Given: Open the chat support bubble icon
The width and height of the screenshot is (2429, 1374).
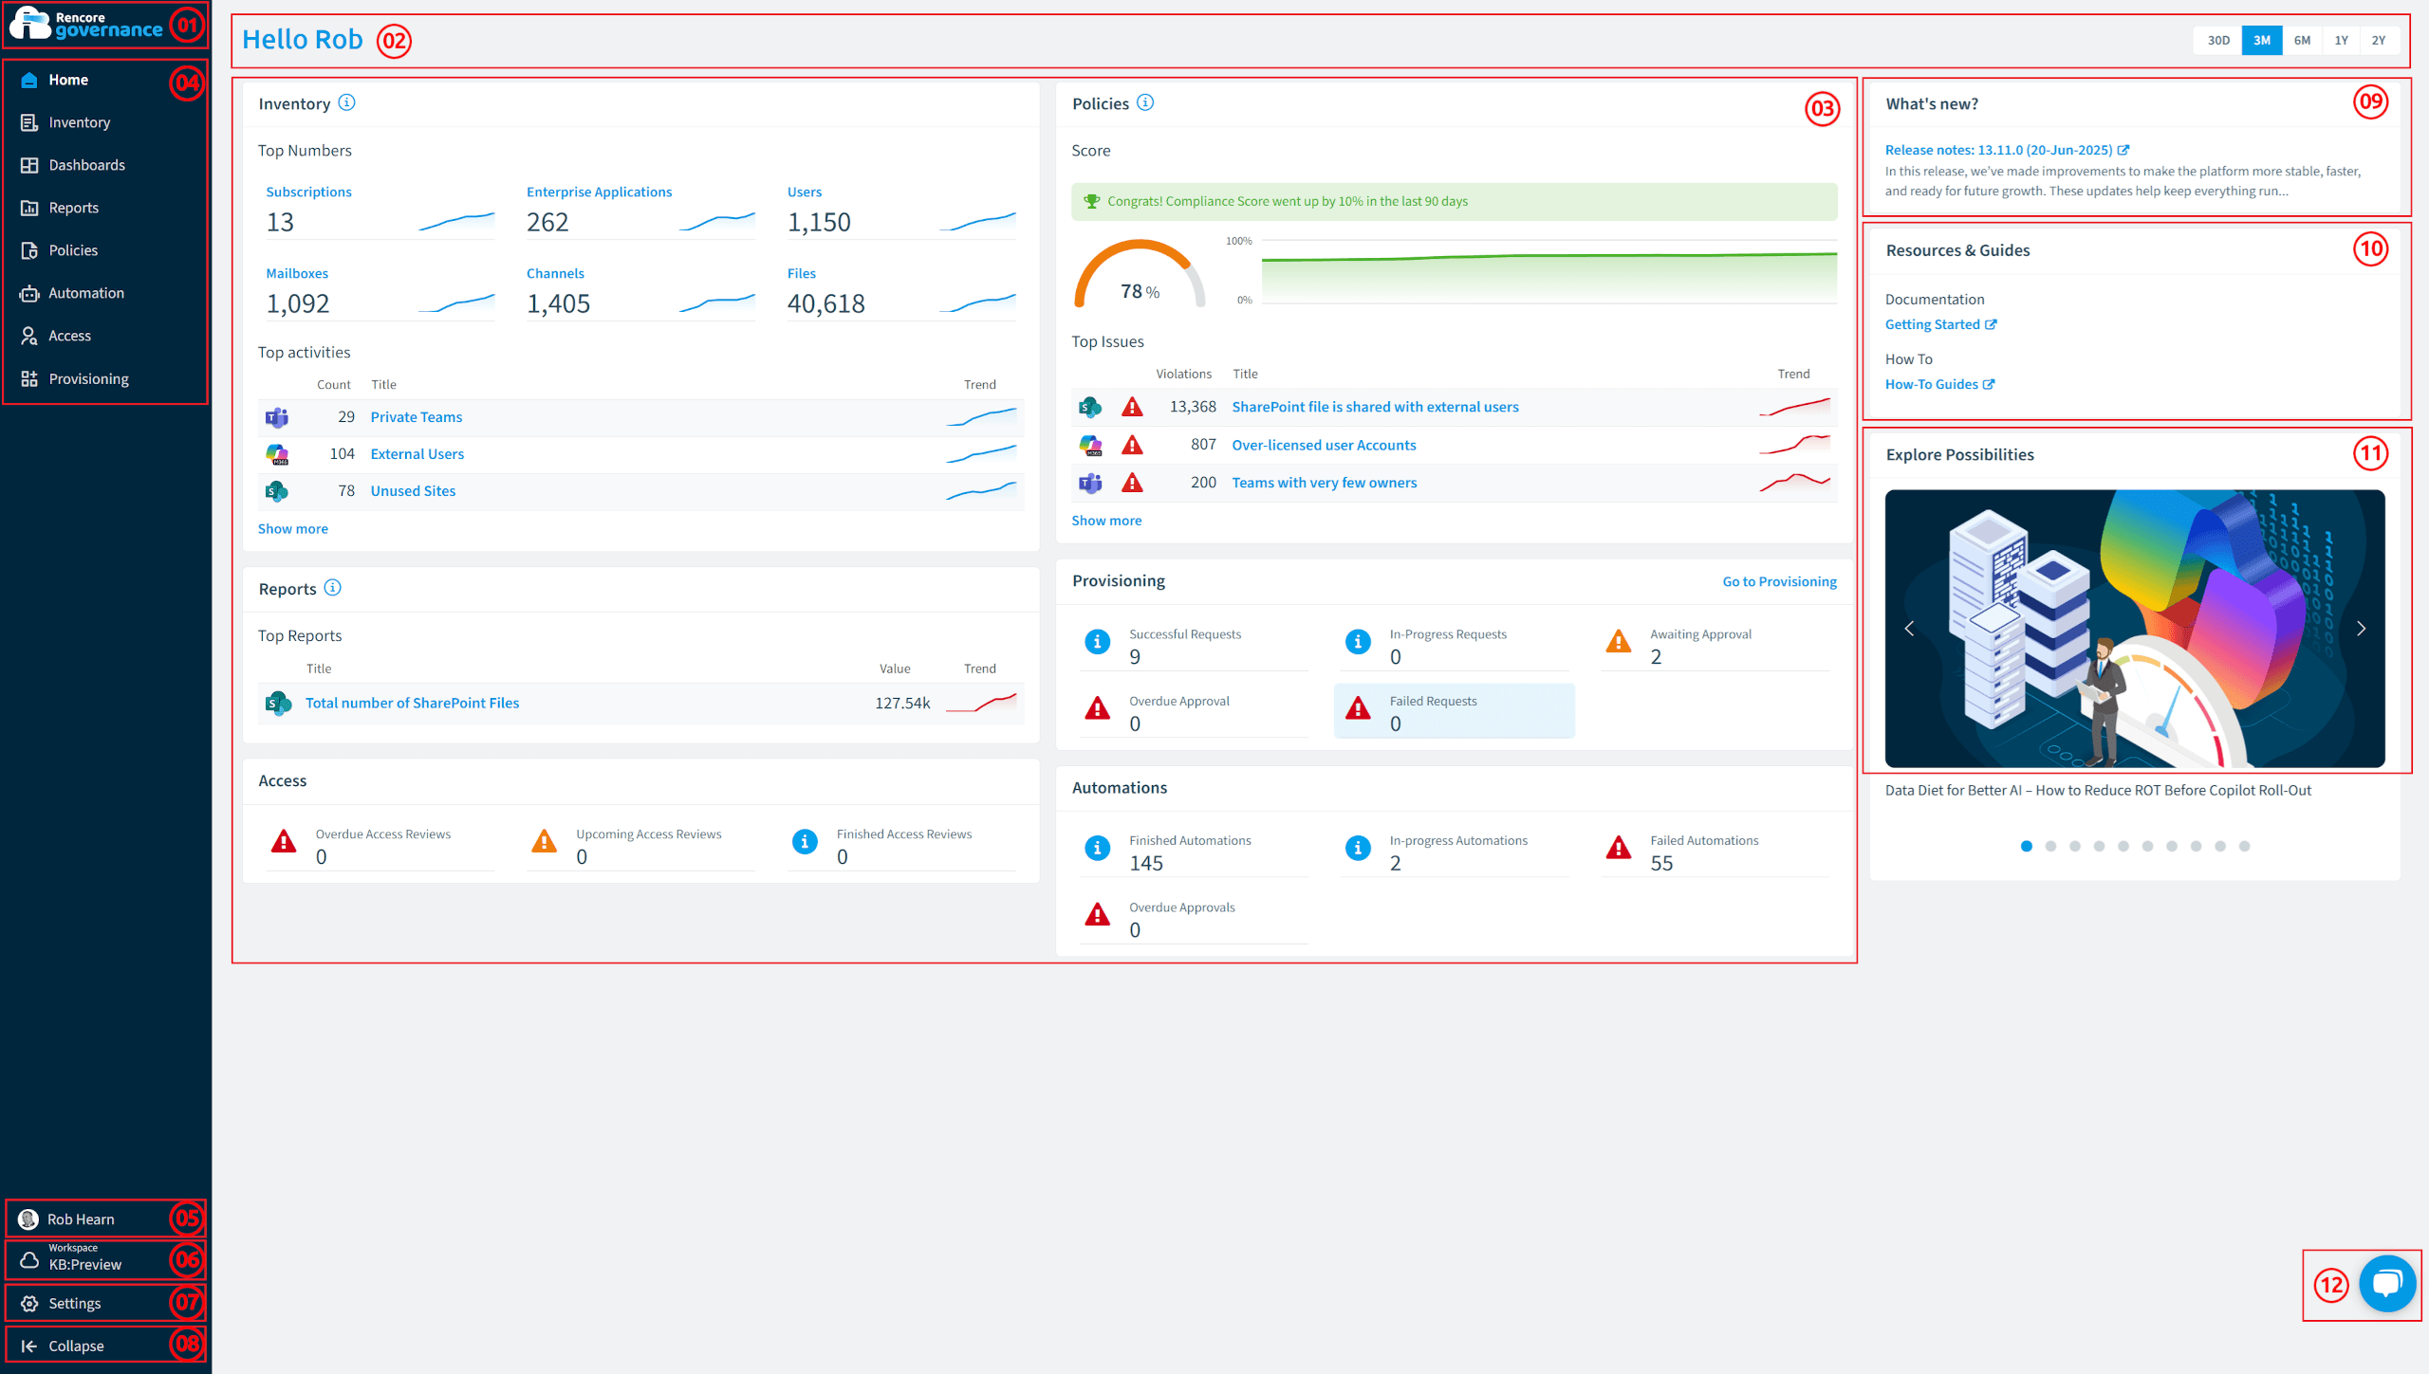Looking at the screenshot, I should [2387, 1284].
